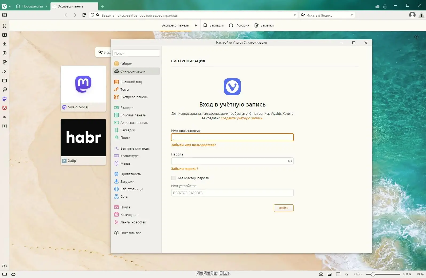Open Translate panel icon

click(x=5, y=71)
